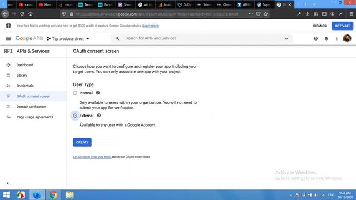Switch to the Affiliate browser tab

pos(244,4)
